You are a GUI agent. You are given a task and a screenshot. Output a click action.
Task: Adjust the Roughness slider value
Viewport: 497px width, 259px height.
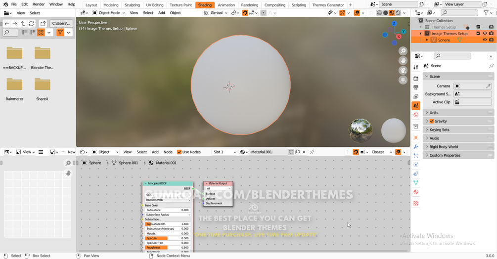tap(167, 248)
